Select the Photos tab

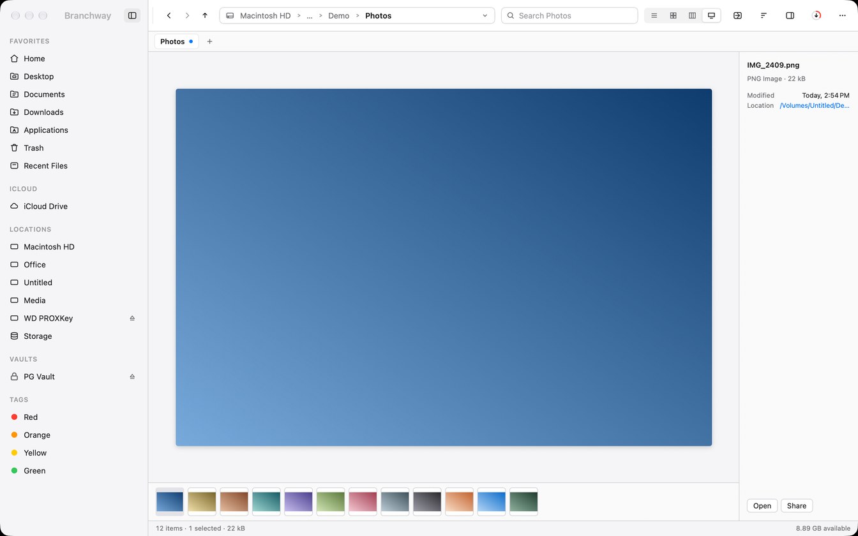click(176, 41)
